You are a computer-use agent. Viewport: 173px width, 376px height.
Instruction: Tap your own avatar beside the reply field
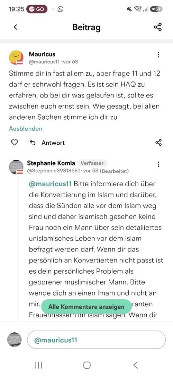tap(14, 340)
